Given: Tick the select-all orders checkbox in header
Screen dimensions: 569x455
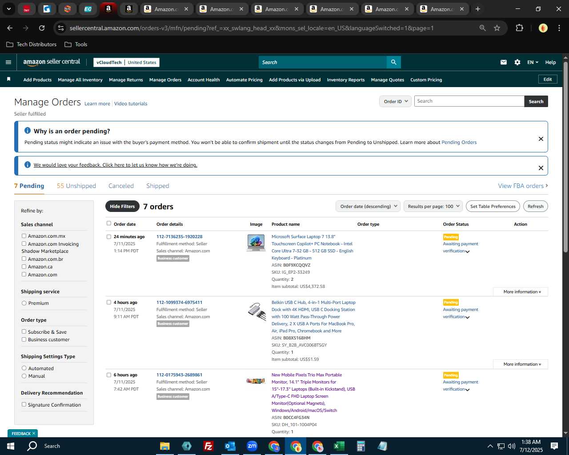Looking at the screenshot, I should 109,224.
